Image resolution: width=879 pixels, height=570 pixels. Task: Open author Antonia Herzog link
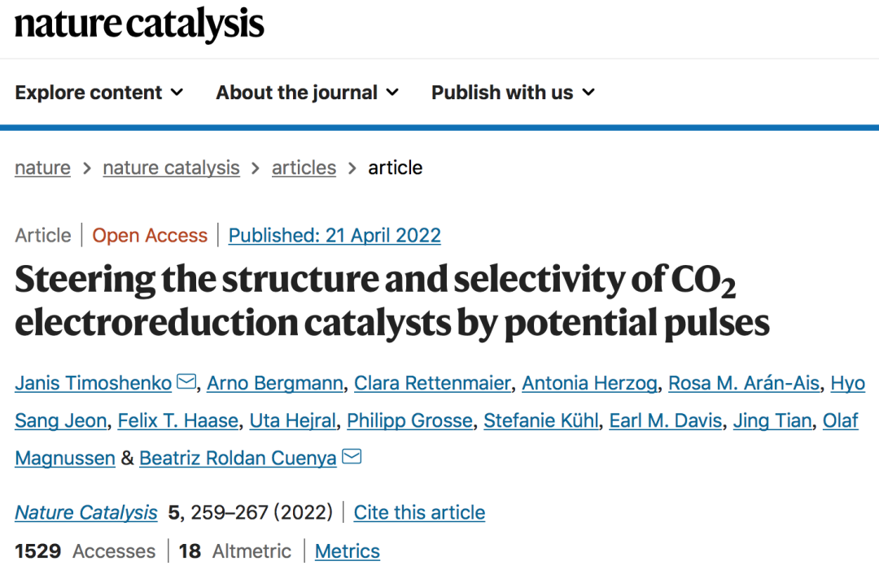click(589, 383)
